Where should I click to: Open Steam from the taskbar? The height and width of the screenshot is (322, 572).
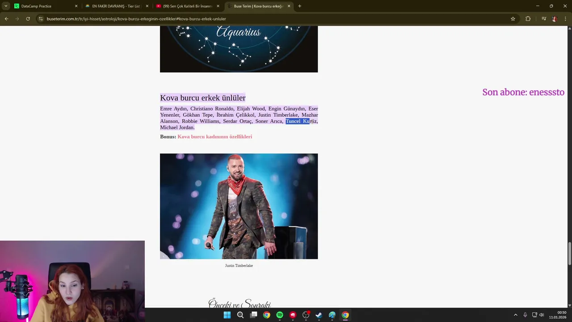click(319, 315)
